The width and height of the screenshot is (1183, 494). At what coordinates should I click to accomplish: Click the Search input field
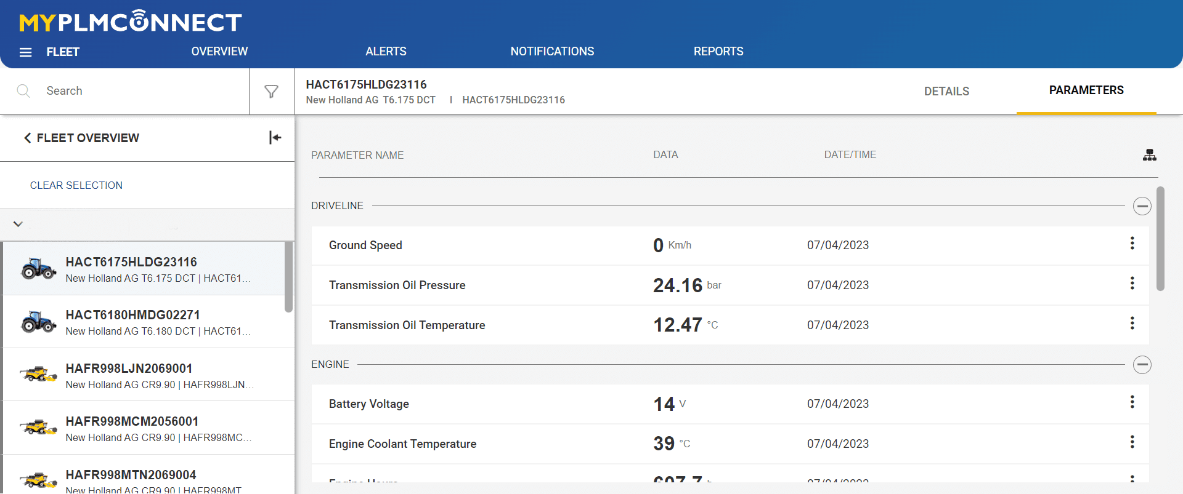142,91
